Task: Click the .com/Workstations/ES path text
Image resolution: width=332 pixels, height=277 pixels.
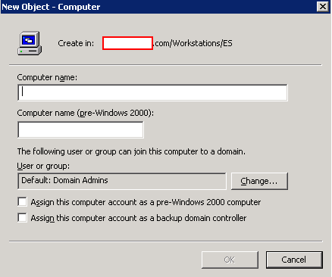Action: pyautogui.click(x=193, y=43)
